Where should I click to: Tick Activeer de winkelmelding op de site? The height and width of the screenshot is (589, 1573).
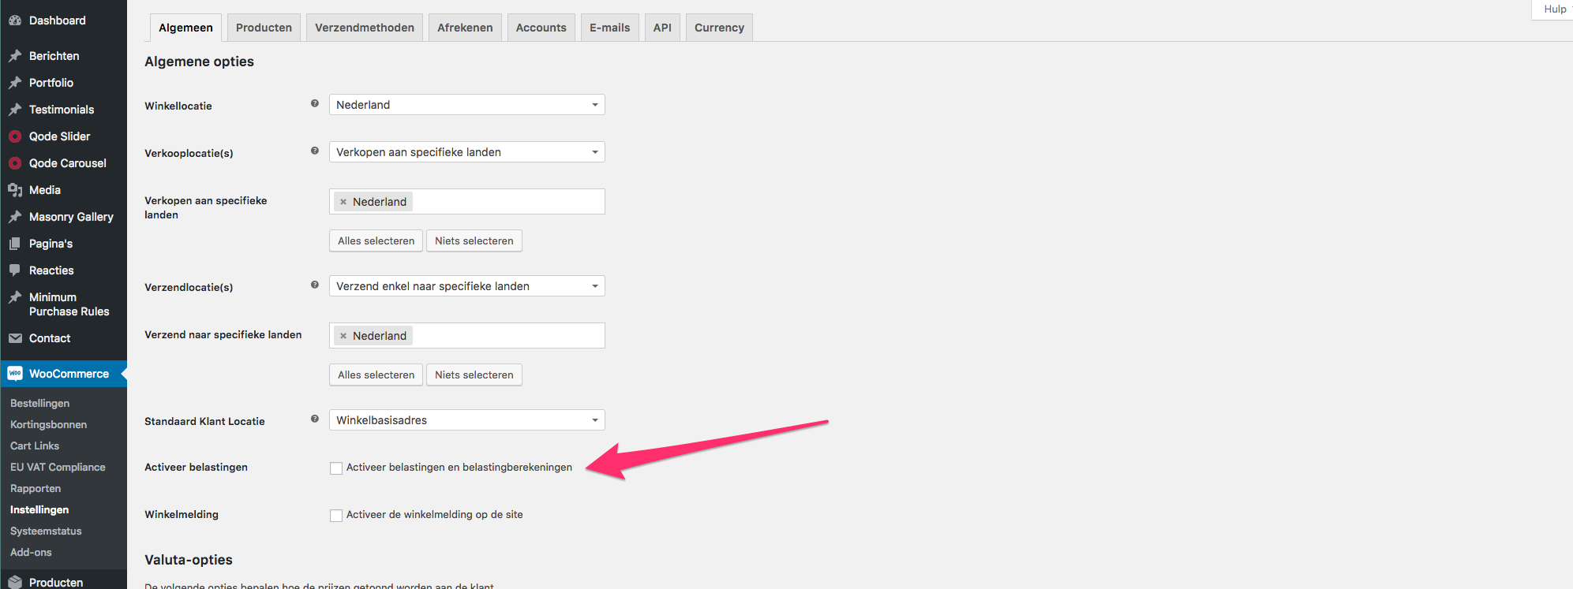coord(336,516)
